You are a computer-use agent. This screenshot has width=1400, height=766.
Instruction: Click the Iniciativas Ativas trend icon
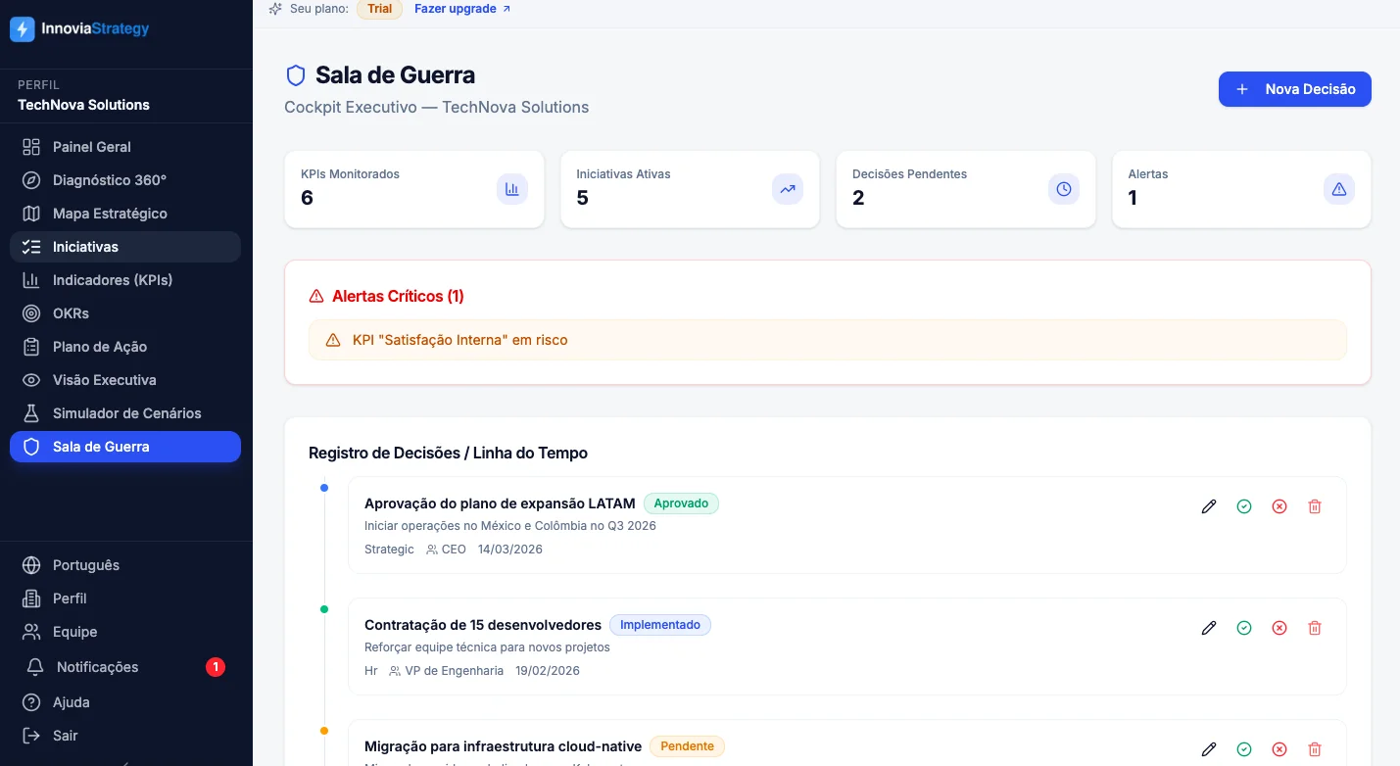788,189
